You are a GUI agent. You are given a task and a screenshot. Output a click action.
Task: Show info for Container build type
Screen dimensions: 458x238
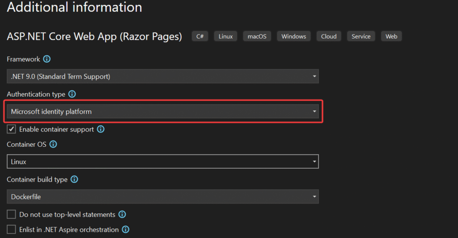(74, 179)
